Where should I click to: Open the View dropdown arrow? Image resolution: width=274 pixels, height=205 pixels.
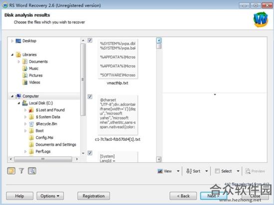click(x=178, y=171)
